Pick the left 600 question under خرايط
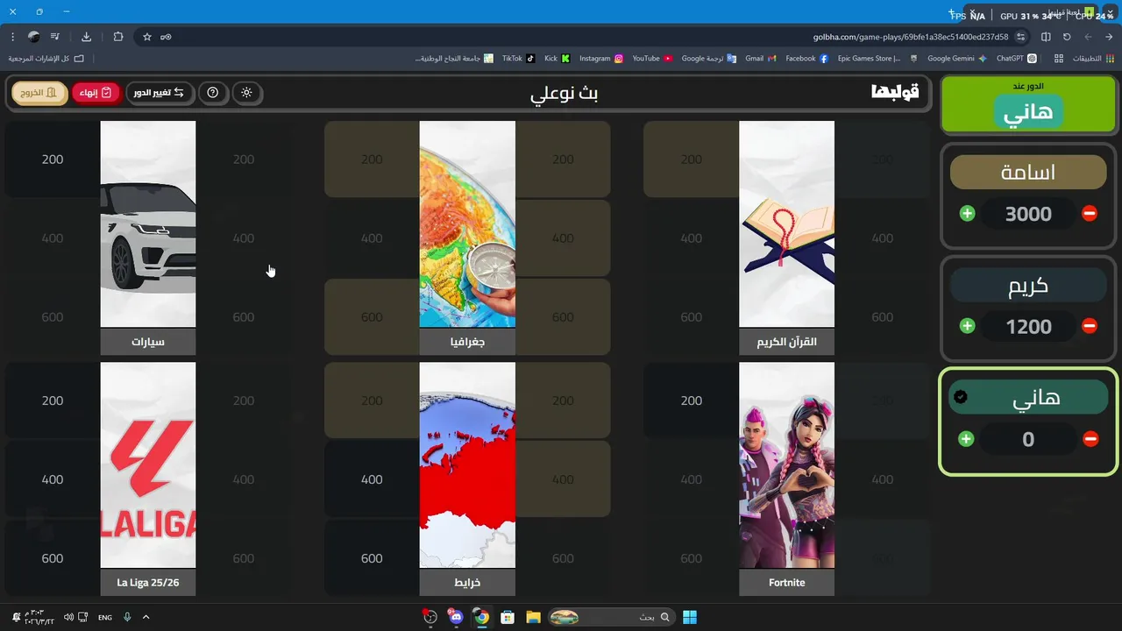Screen dimensions: 1122x631 372,558
